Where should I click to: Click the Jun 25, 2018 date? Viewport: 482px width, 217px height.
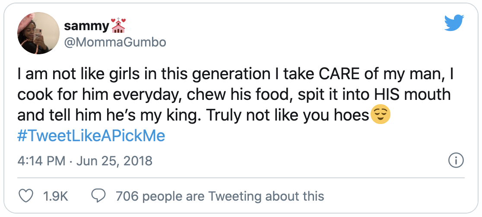114,161
